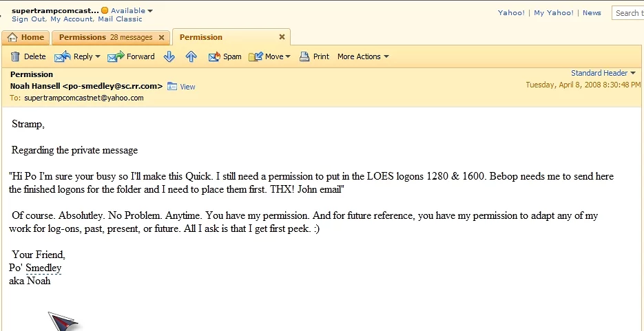Screen dimensions: 644x331
Task: Close the Permission message tab
Action: (282, 37)
